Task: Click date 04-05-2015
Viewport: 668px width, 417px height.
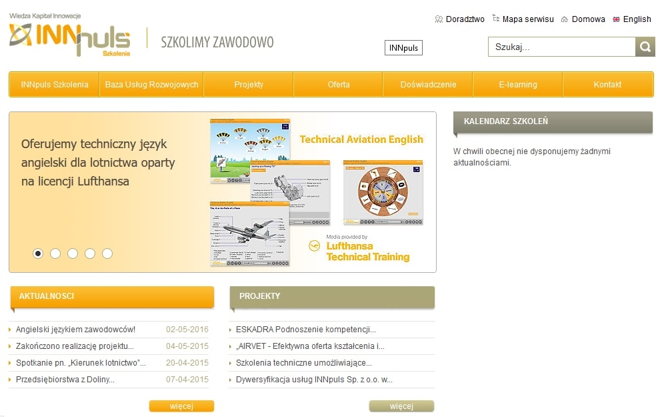Action: click(x=187, y=346)
